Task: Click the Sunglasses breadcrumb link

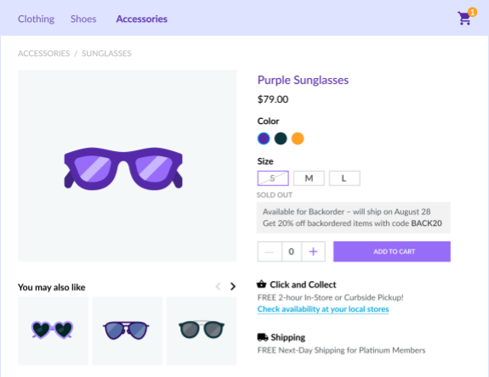Action: point(106,53)
